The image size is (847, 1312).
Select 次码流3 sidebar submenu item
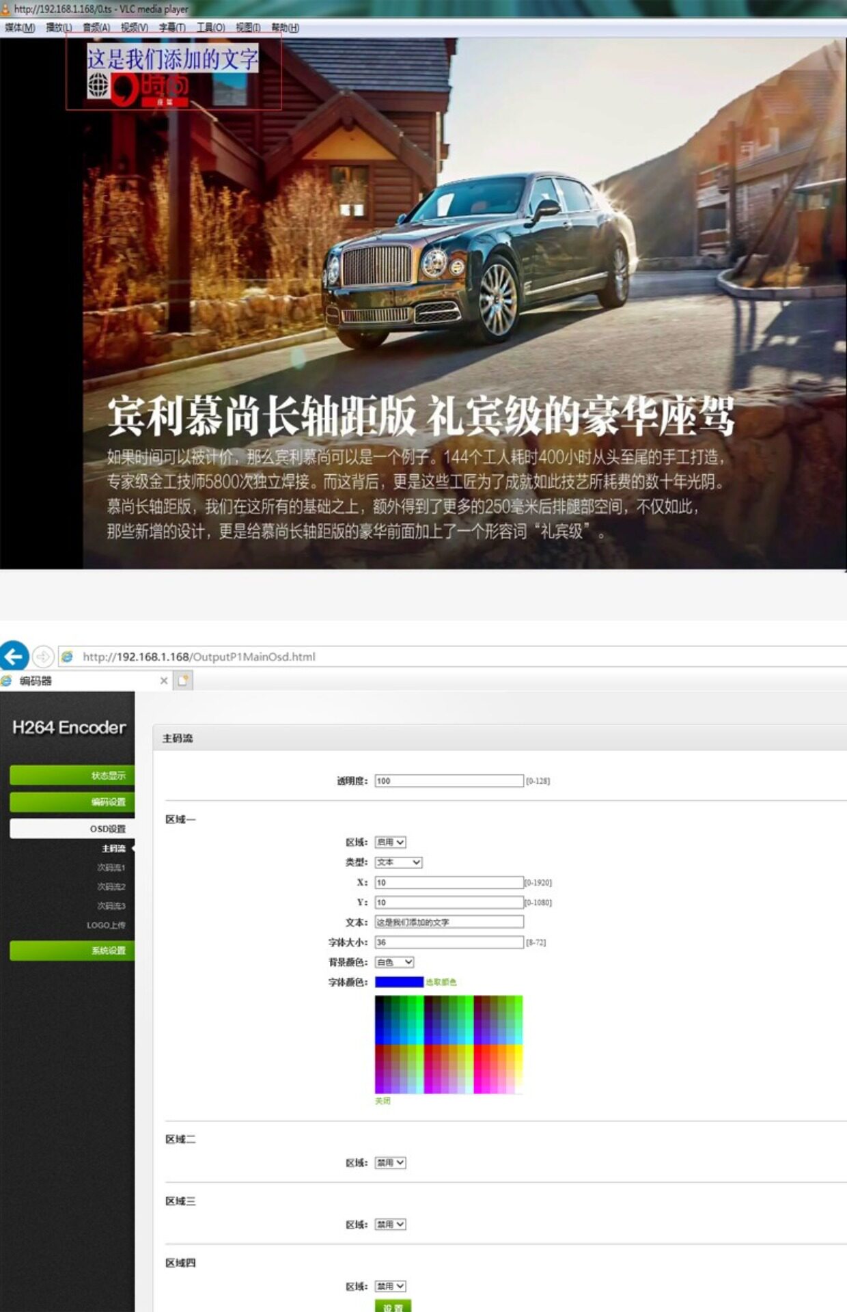click(x=111, y=905)
